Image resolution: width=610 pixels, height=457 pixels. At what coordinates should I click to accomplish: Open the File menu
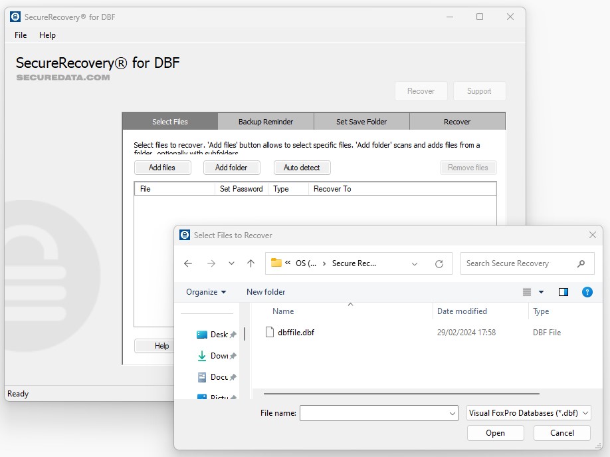point(21,35)
